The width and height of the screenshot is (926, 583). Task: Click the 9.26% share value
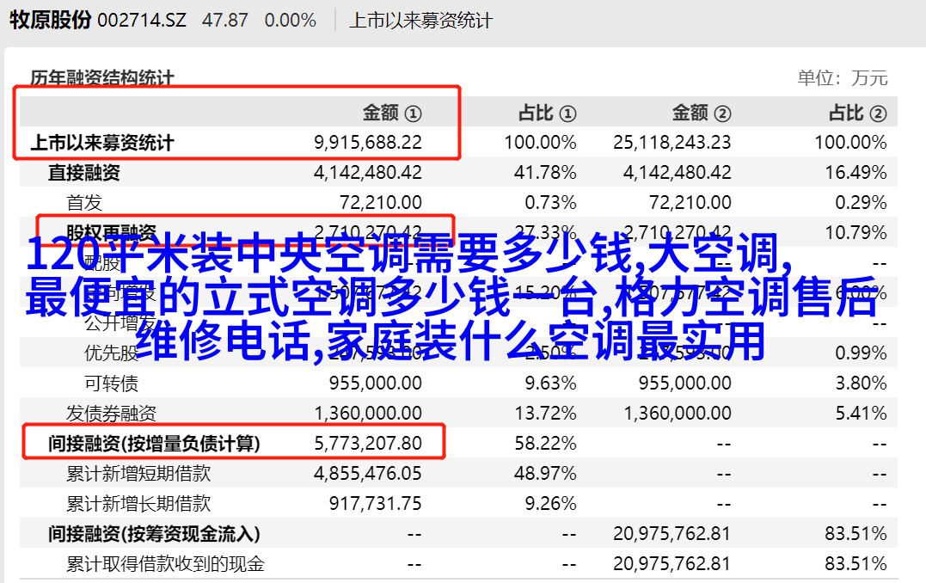tap(550, 504)
